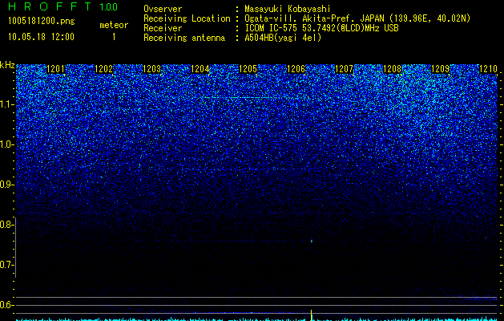This screenshot has height=321, width=504.
Task: Click the 1204 time marker
Action: [200, 69]
